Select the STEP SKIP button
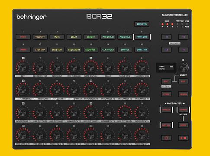The height and width of the screenshot is (156, 210). 40,50
